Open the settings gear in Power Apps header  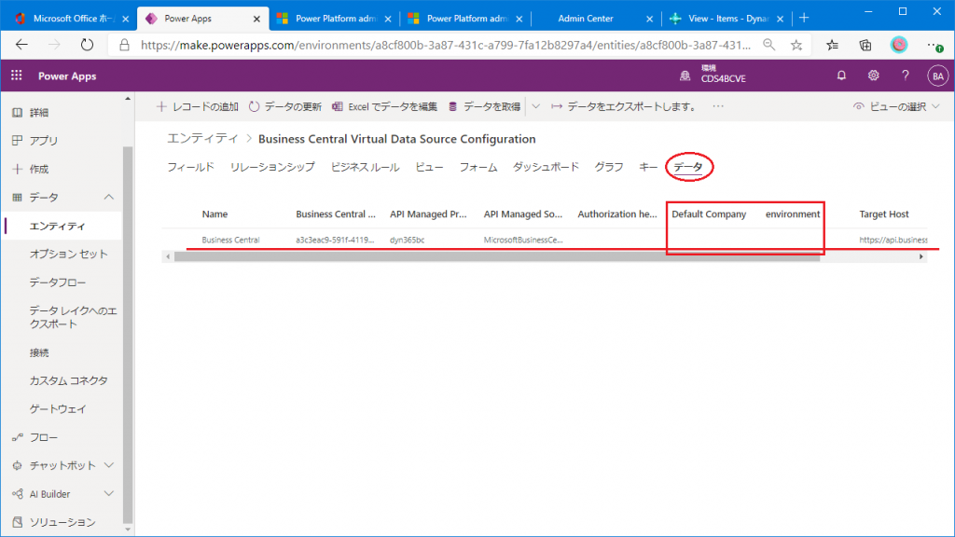(873, 76)
